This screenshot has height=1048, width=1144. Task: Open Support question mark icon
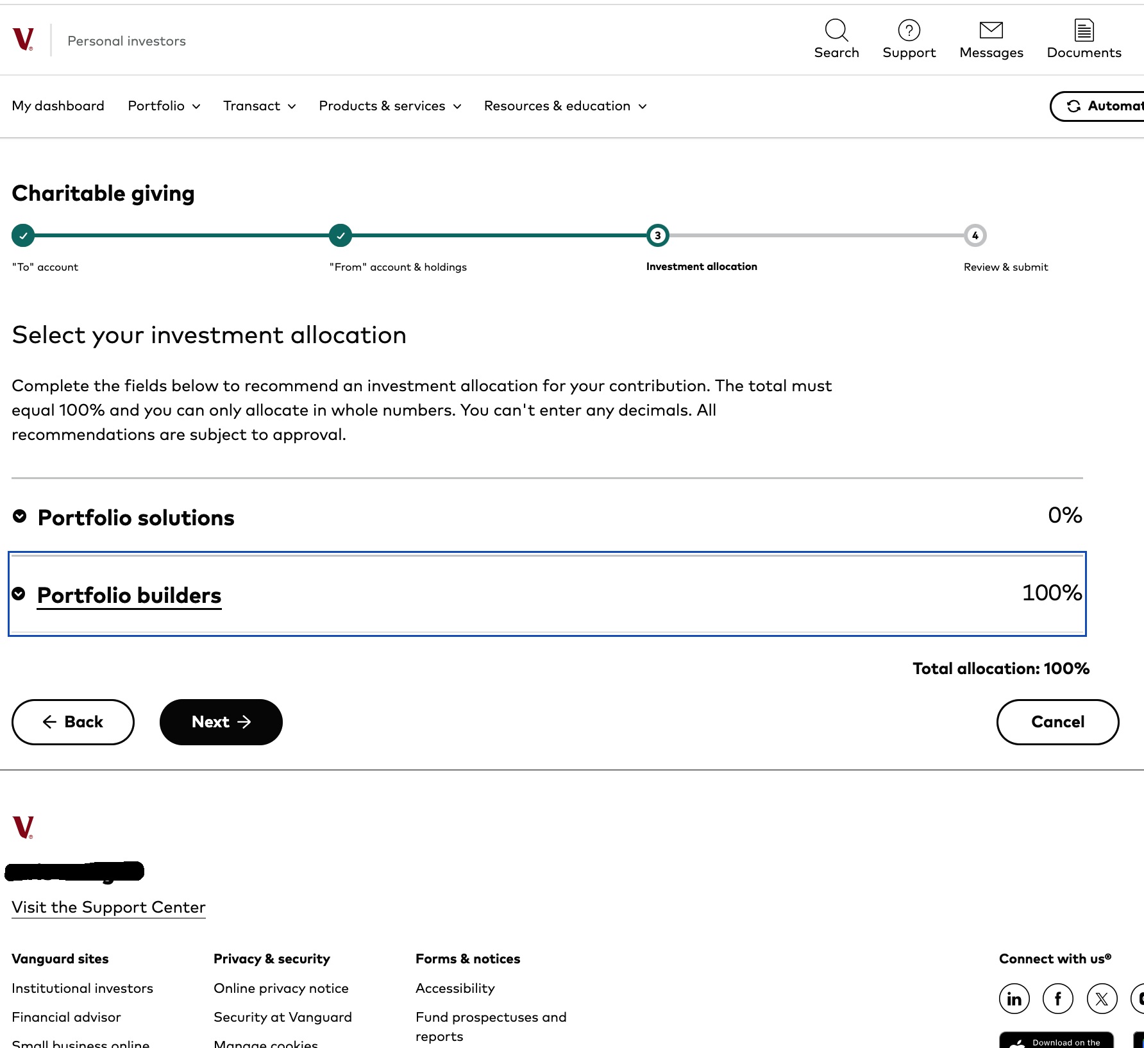(909, 30)
